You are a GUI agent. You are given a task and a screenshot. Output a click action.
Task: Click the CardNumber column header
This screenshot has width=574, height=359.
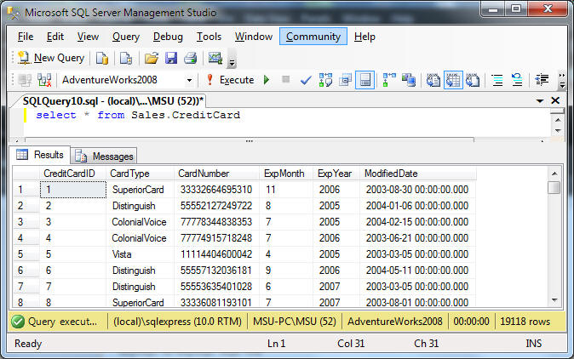coord(216,174)
